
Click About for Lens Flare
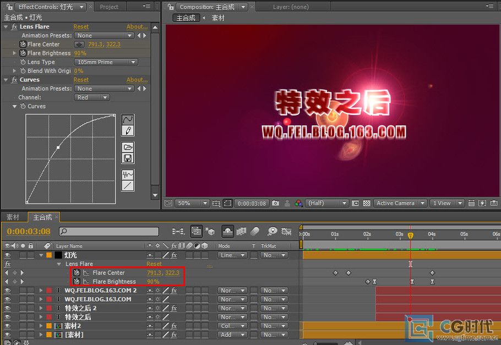pos(137,27)
